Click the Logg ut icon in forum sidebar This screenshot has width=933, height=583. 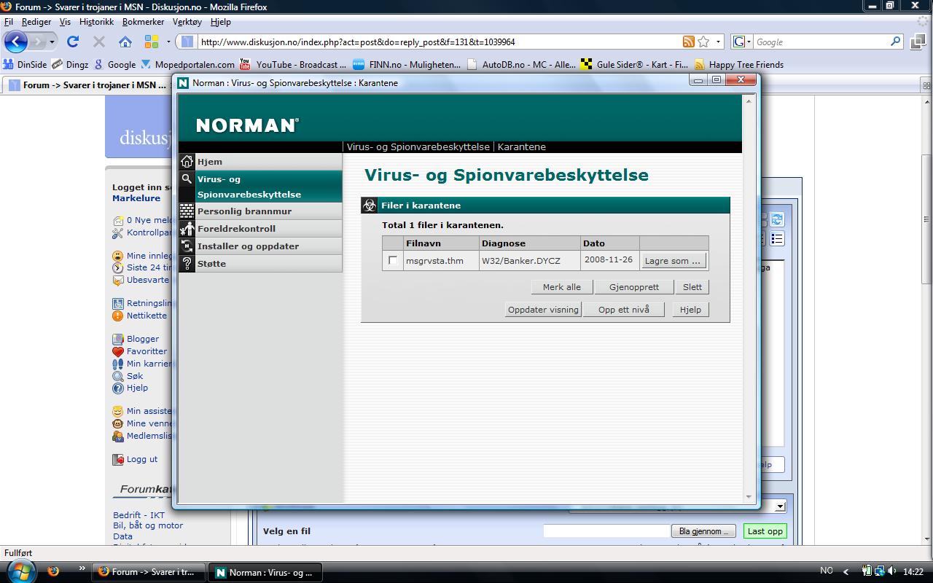click(118, 459)
